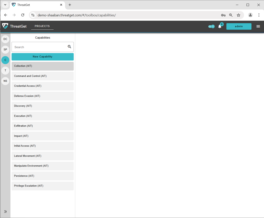The height and width of the screenshot is (218, 264).
Task: Click the PROJECTS navigation item
Action: click(42, 26)
